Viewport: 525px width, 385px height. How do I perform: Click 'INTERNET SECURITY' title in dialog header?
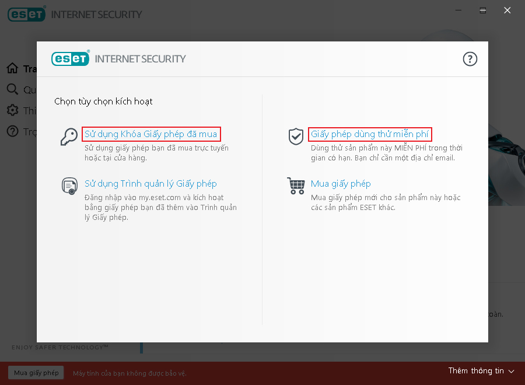140,59
